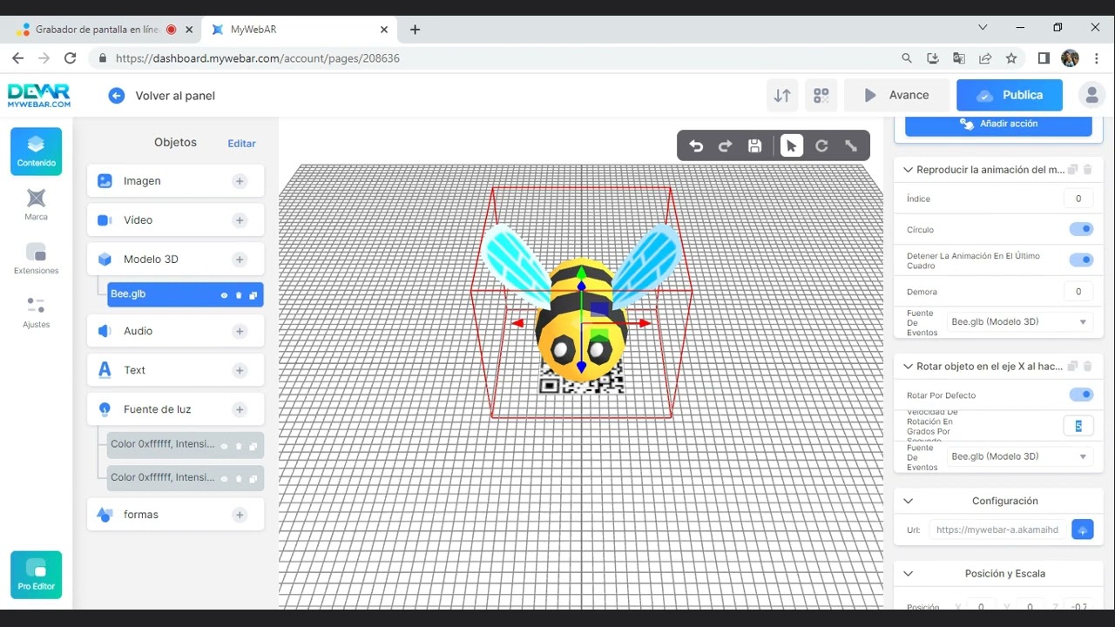Image resolution: width=1115 pixels, height=627 pixels.
Task: Select the Imagen category row
Action: (x=175, y=181)
